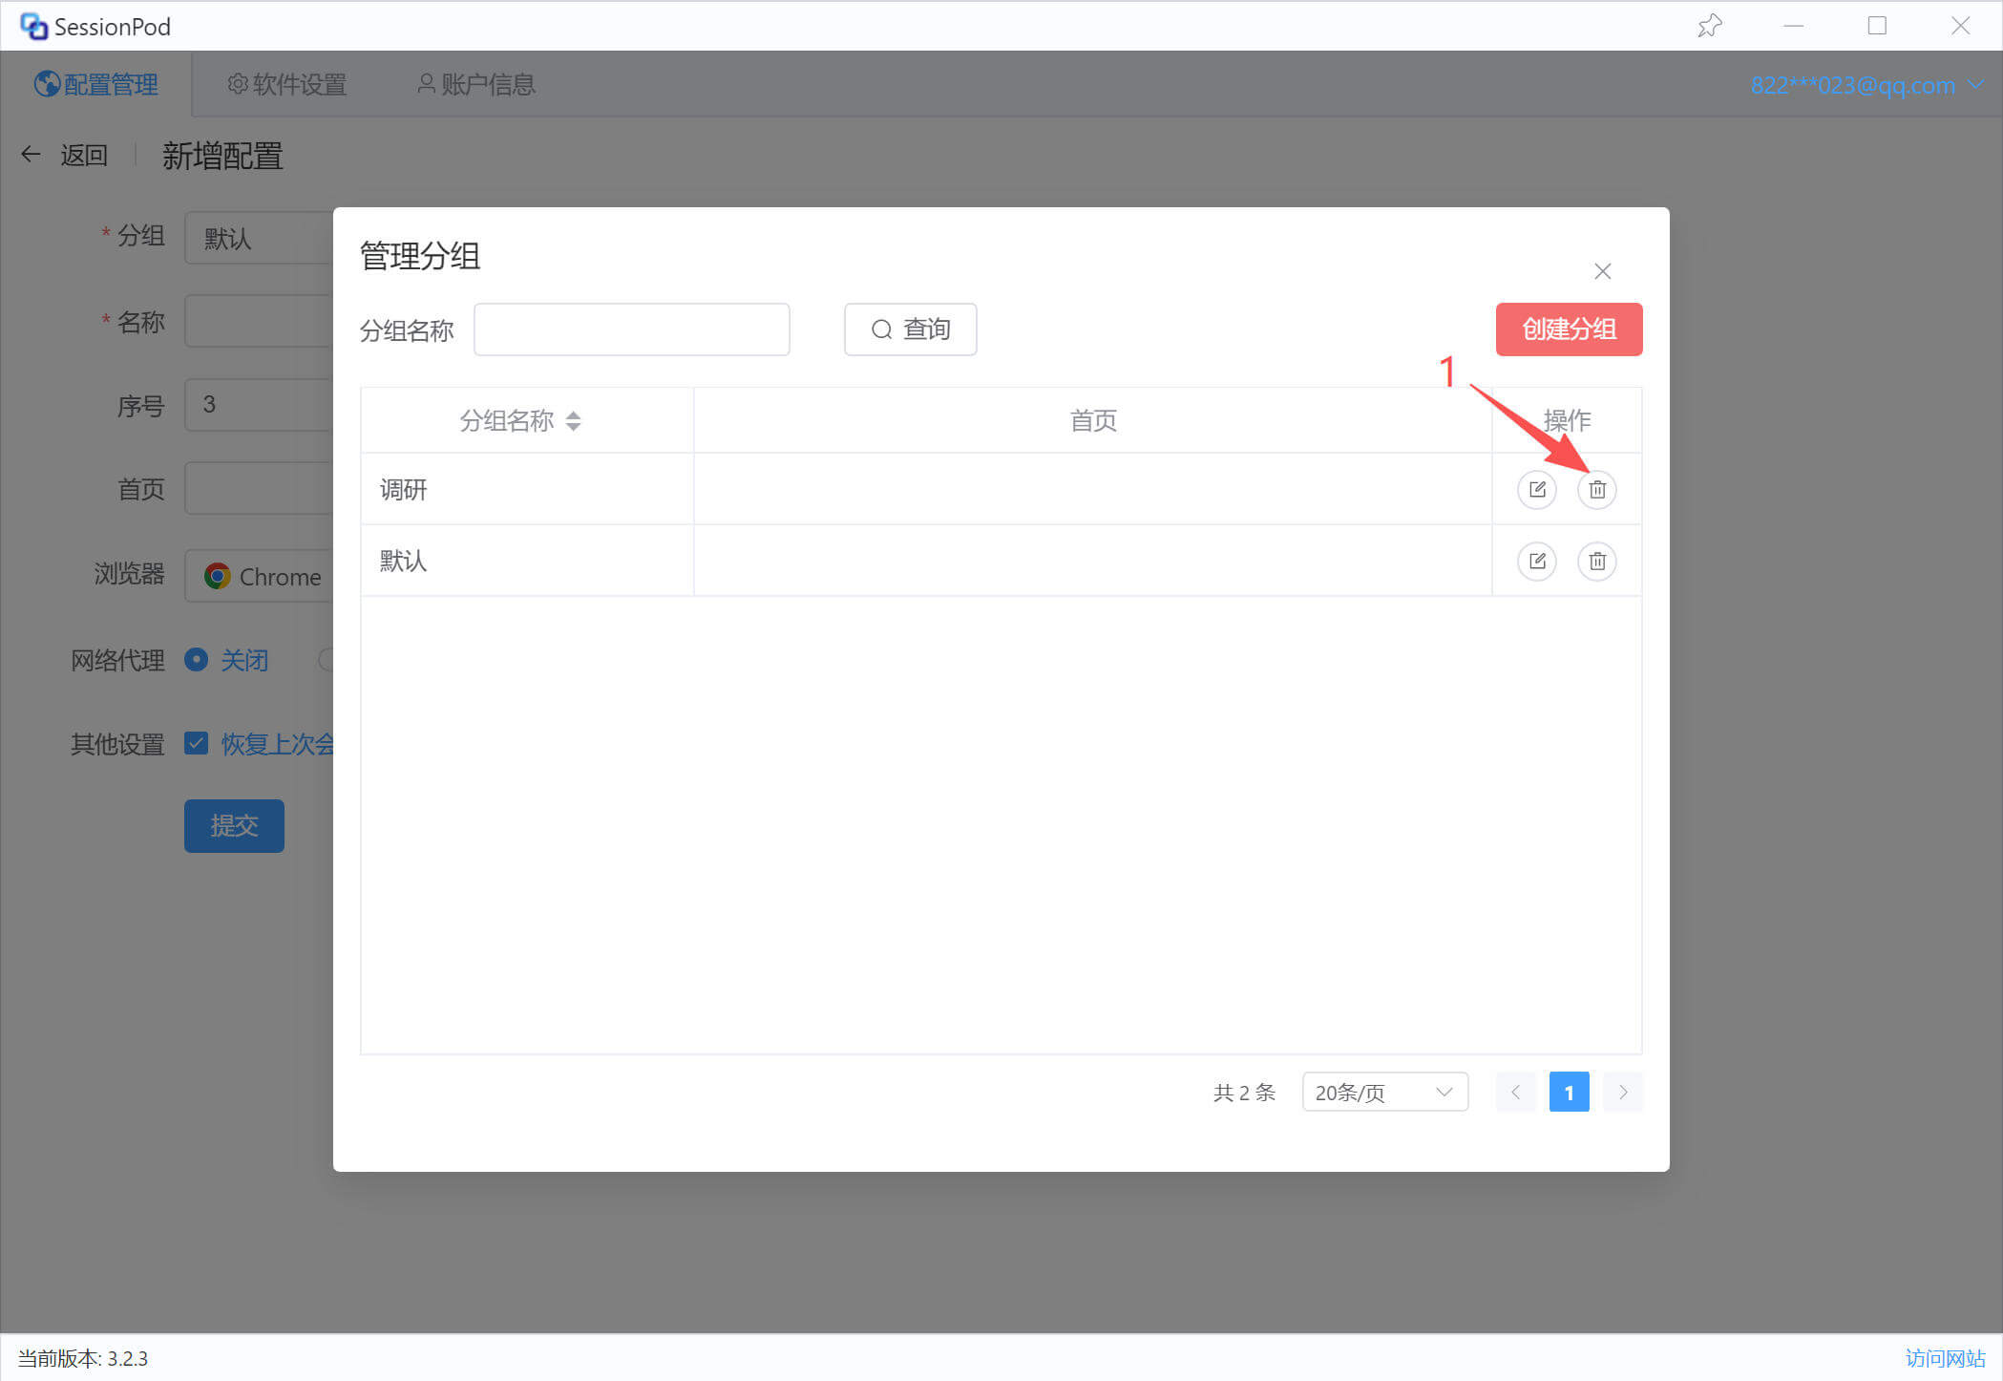The height and width of the screenshot is (1381, 2003).
Task: Select the 关闭 network proxy radio button
Action: (197, 660)
